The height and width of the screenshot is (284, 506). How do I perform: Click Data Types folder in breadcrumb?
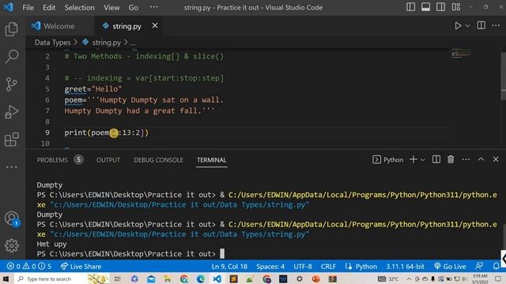tap(52, 43)
